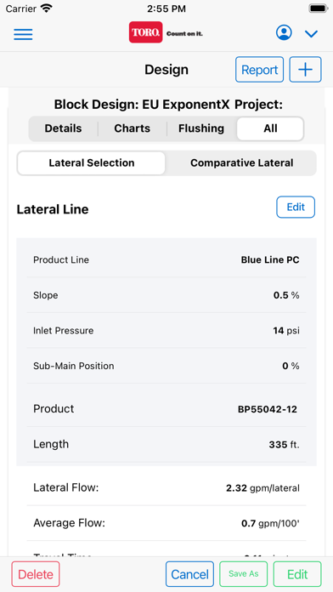Switch to the Charts tab
333x592 pixels.
[132, 128]
